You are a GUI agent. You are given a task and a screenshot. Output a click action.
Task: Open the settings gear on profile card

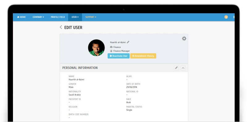click(x=184, y=39)
